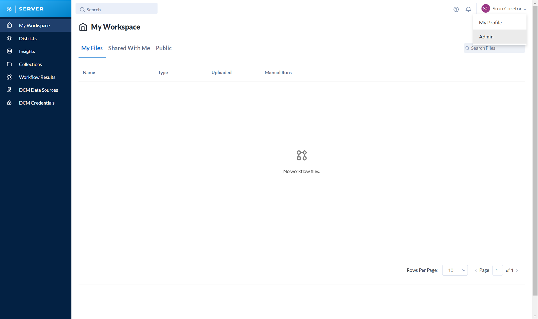The height and width of the screenshot is (319, 538).
Task: Click the SC avatar badge
Action: (486, 8)
